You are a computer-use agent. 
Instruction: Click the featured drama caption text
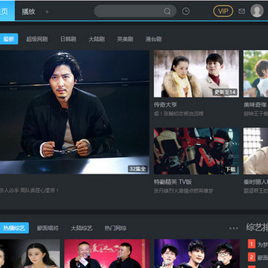(30, 191)
